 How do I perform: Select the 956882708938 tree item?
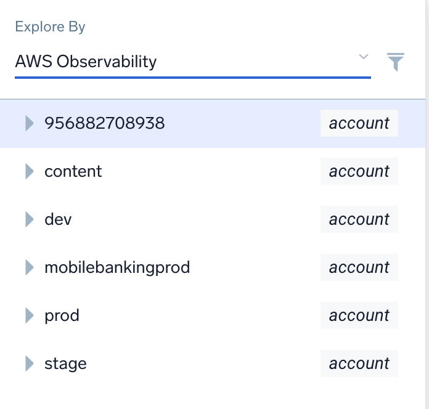(105, 123)
